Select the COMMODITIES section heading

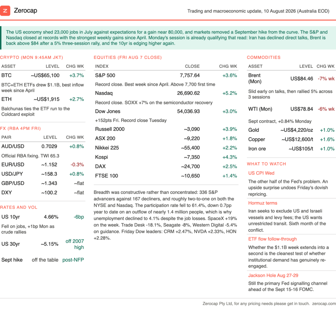tap(263, 57)
